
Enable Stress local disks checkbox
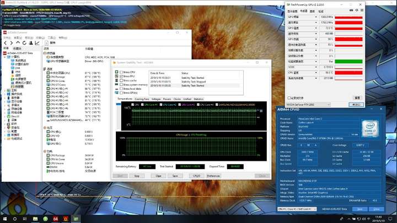(121, 89)
